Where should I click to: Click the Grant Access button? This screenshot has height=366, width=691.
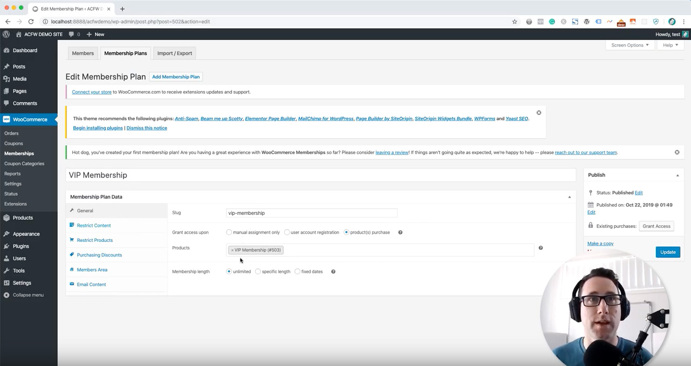point(656,226)
